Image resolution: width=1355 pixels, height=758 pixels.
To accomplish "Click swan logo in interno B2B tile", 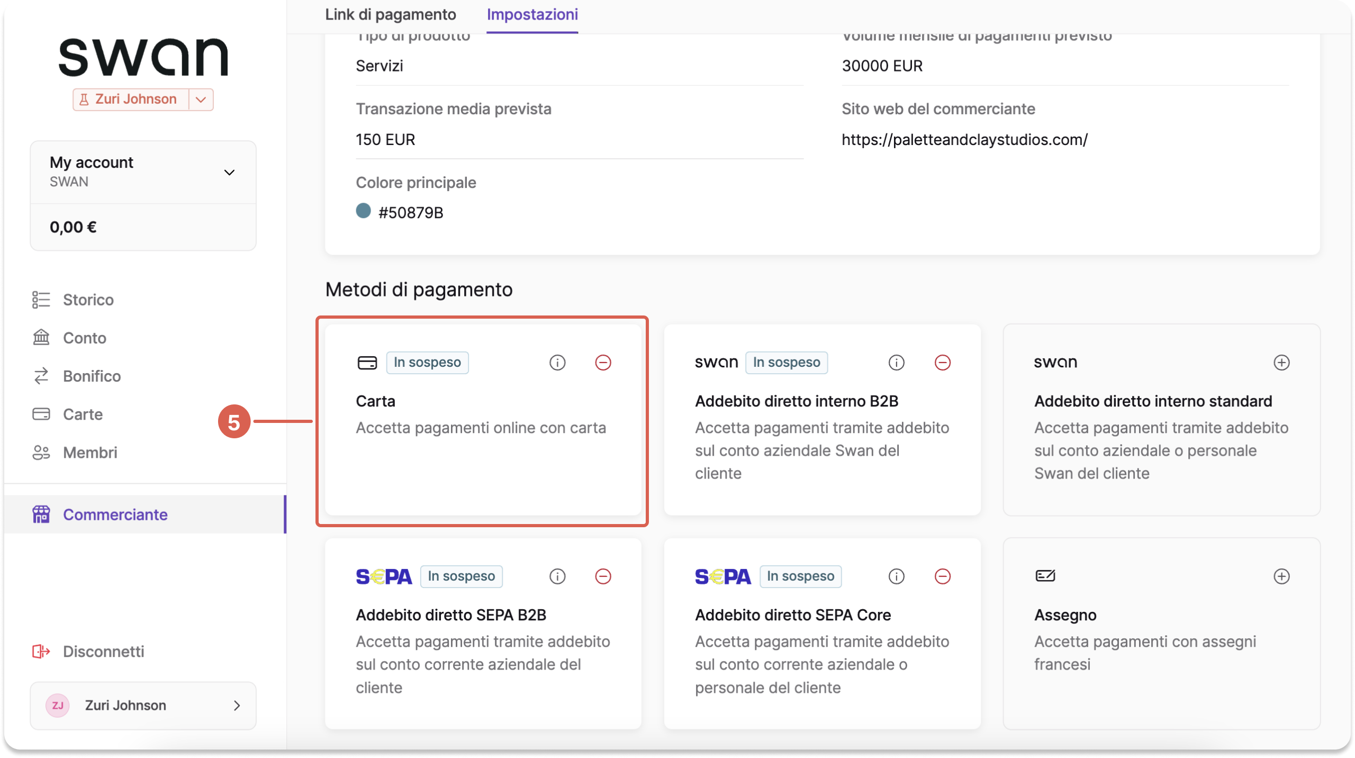I will pyautogui.click(x=716, y=363).
